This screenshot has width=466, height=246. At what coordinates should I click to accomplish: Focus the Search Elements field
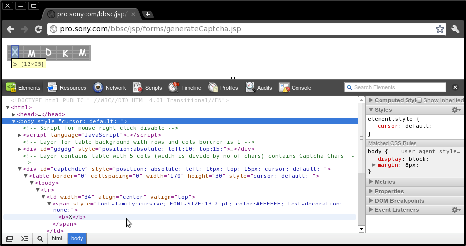pyautogui.click(x=395, y=87)
